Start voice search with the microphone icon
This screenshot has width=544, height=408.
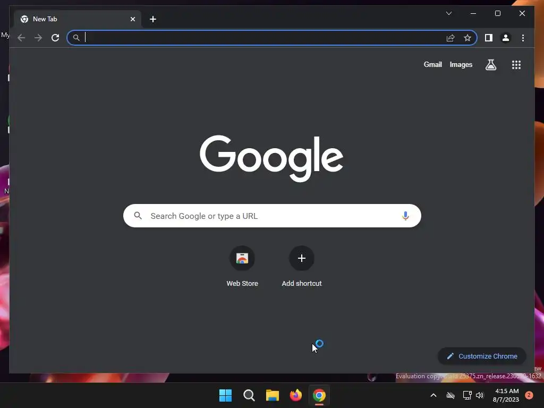click(405, 216)
